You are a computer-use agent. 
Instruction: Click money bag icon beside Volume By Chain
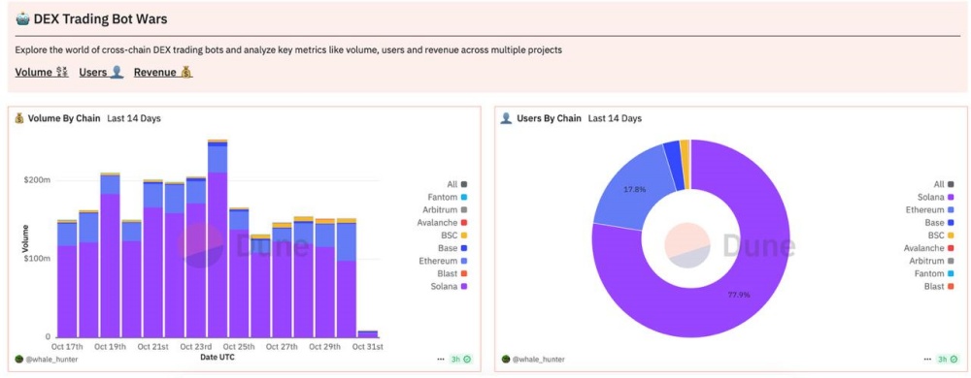tap(19, 118)
